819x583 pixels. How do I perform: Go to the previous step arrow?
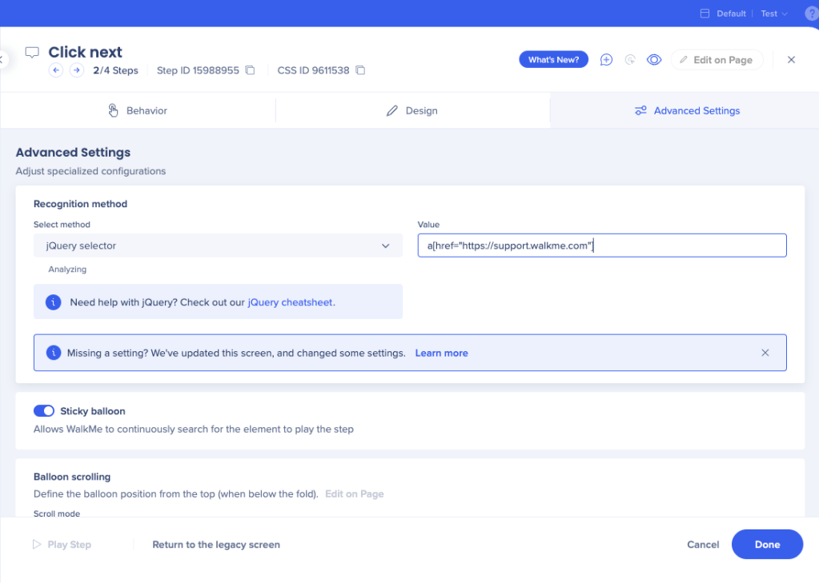(x=55, y=70)
